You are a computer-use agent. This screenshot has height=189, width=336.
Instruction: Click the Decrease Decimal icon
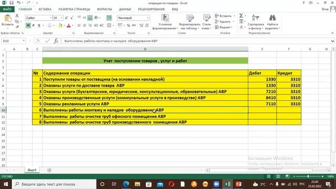click(147, 26)
